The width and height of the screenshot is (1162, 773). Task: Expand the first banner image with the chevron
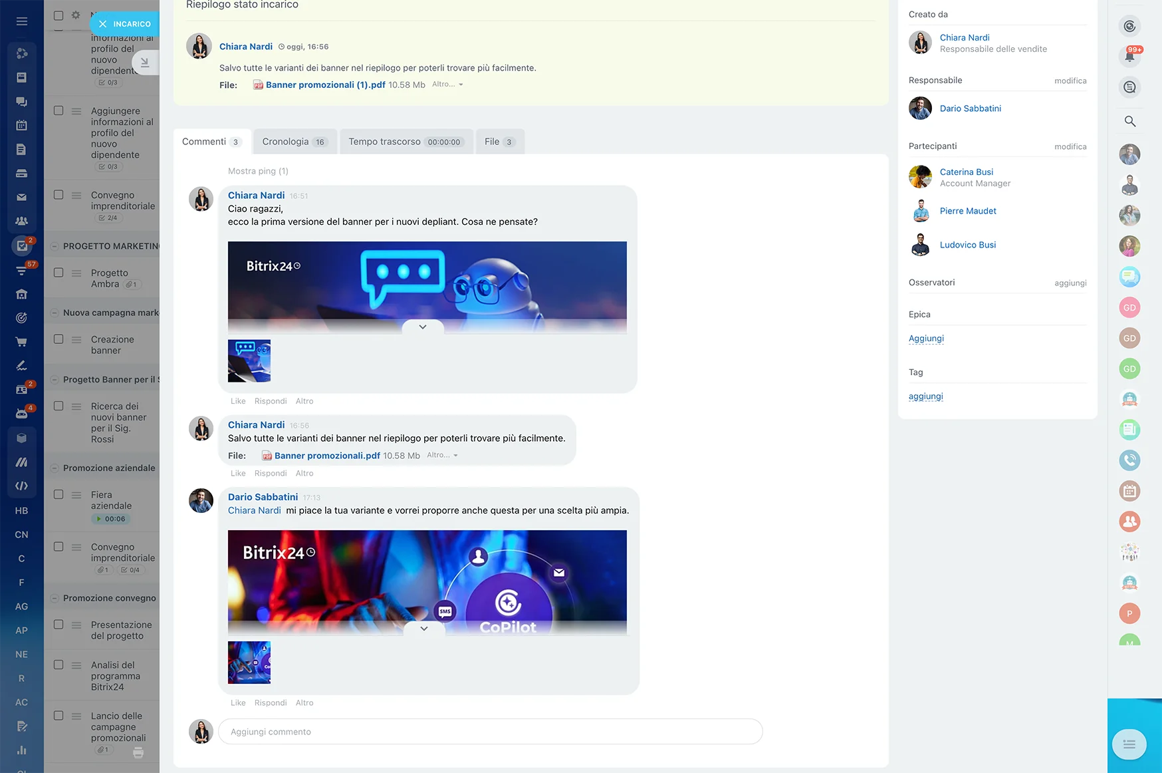pos(422,327)
